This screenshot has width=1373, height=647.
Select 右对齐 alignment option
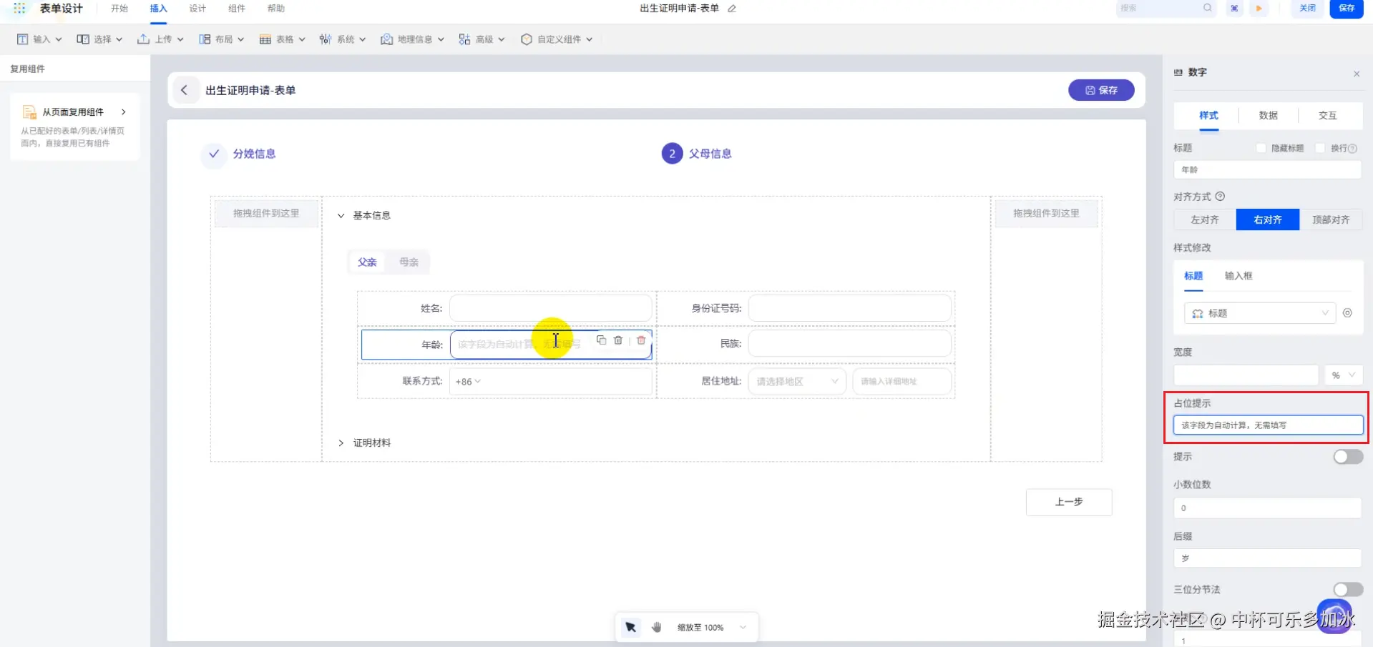(1268, 220)
